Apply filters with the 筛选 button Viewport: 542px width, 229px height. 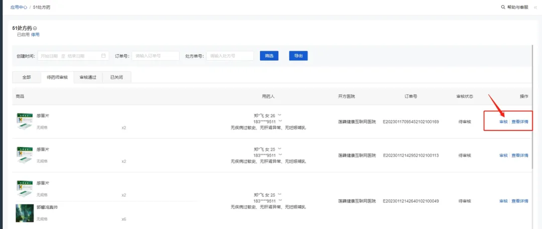(269, 56)
